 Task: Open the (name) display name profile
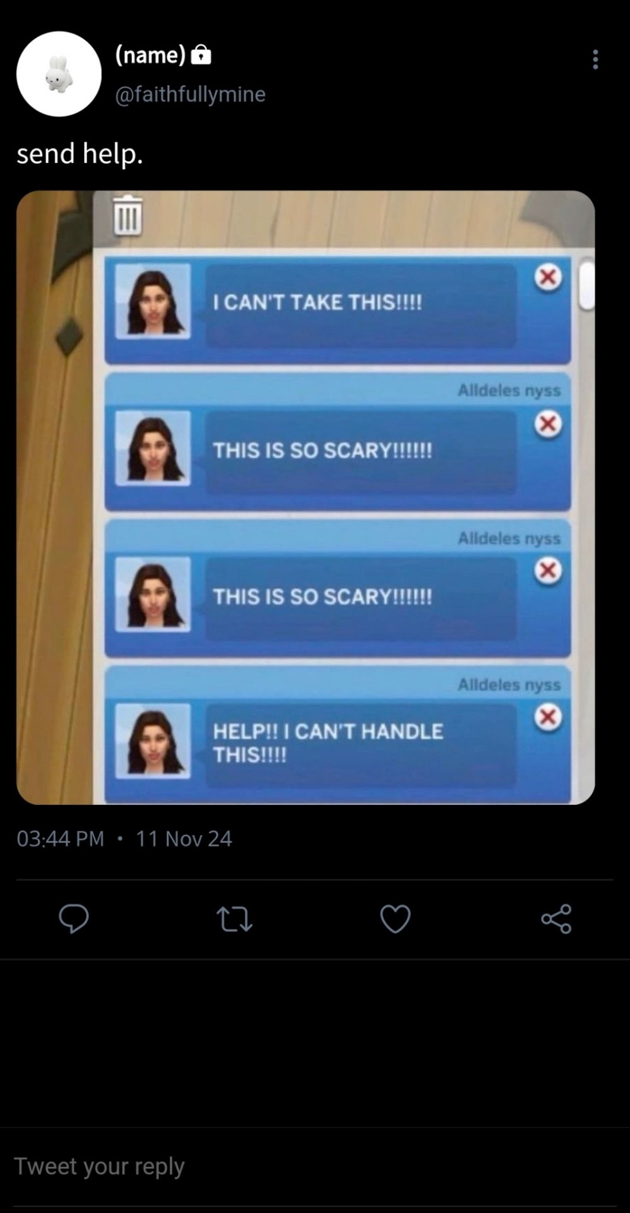(150, 56)
